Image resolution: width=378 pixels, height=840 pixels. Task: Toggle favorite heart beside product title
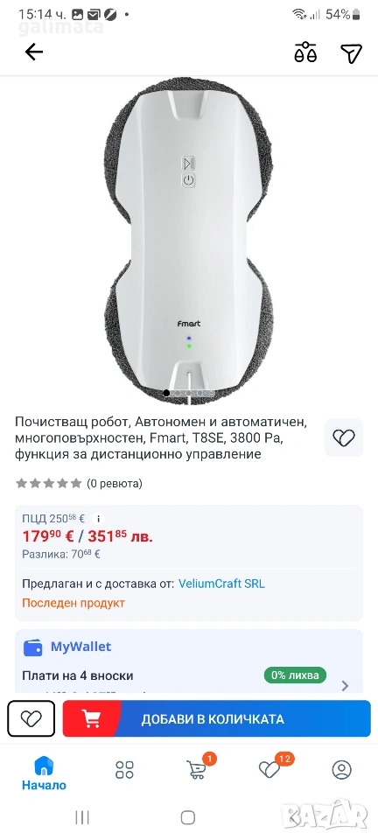click(x=344, y=437)
